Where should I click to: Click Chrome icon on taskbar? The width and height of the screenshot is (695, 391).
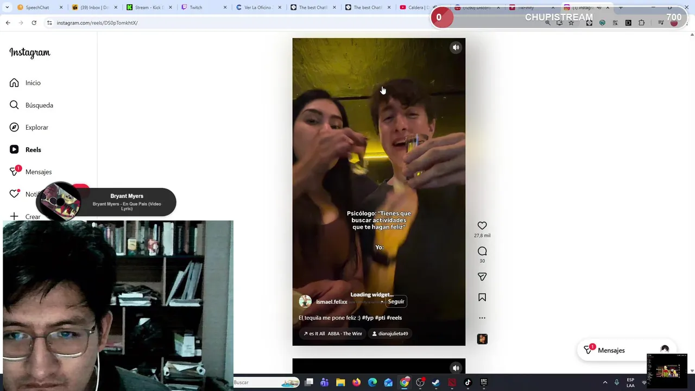tap(405, 382)
